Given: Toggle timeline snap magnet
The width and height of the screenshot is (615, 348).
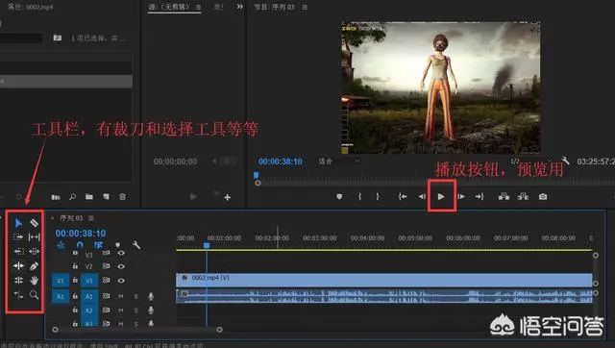Looking at the screenshot, I should (80, 245).
